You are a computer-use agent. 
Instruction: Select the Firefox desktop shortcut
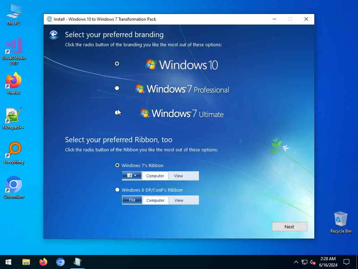pos(14,83)
